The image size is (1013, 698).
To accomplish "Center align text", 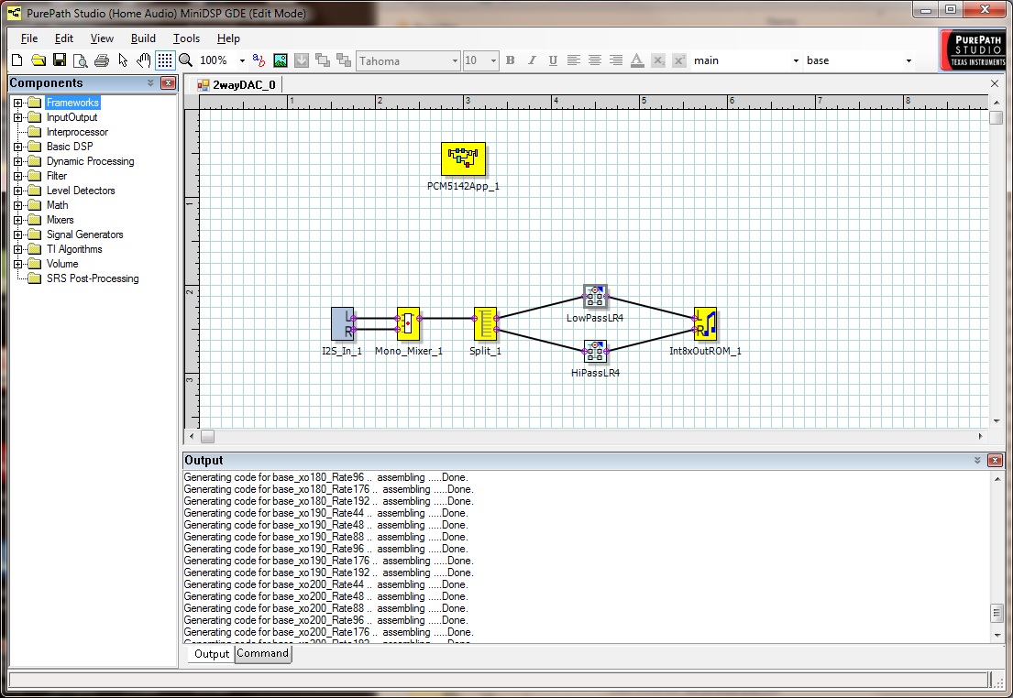I will pyautogui.click(x=594, y=60).
